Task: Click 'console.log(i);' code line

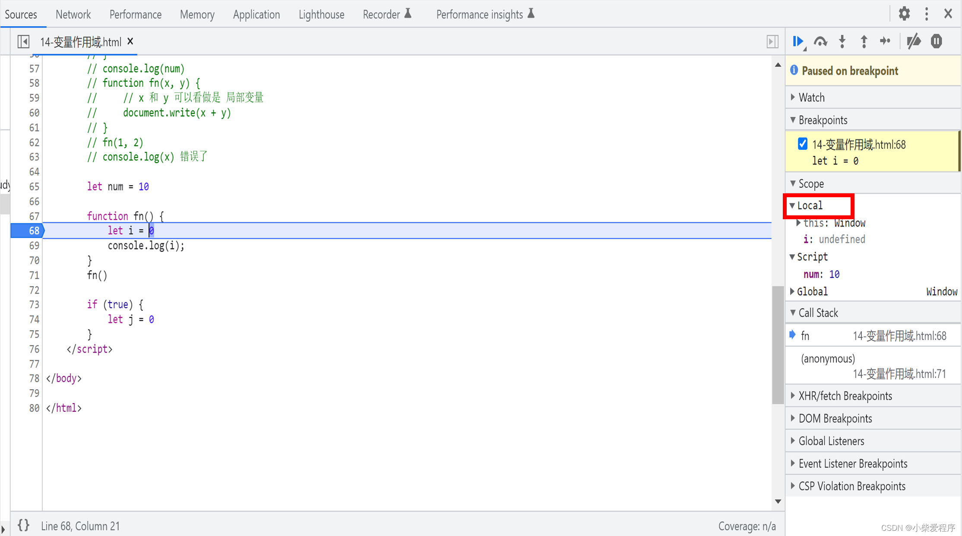Action: (x=146, y=246)
